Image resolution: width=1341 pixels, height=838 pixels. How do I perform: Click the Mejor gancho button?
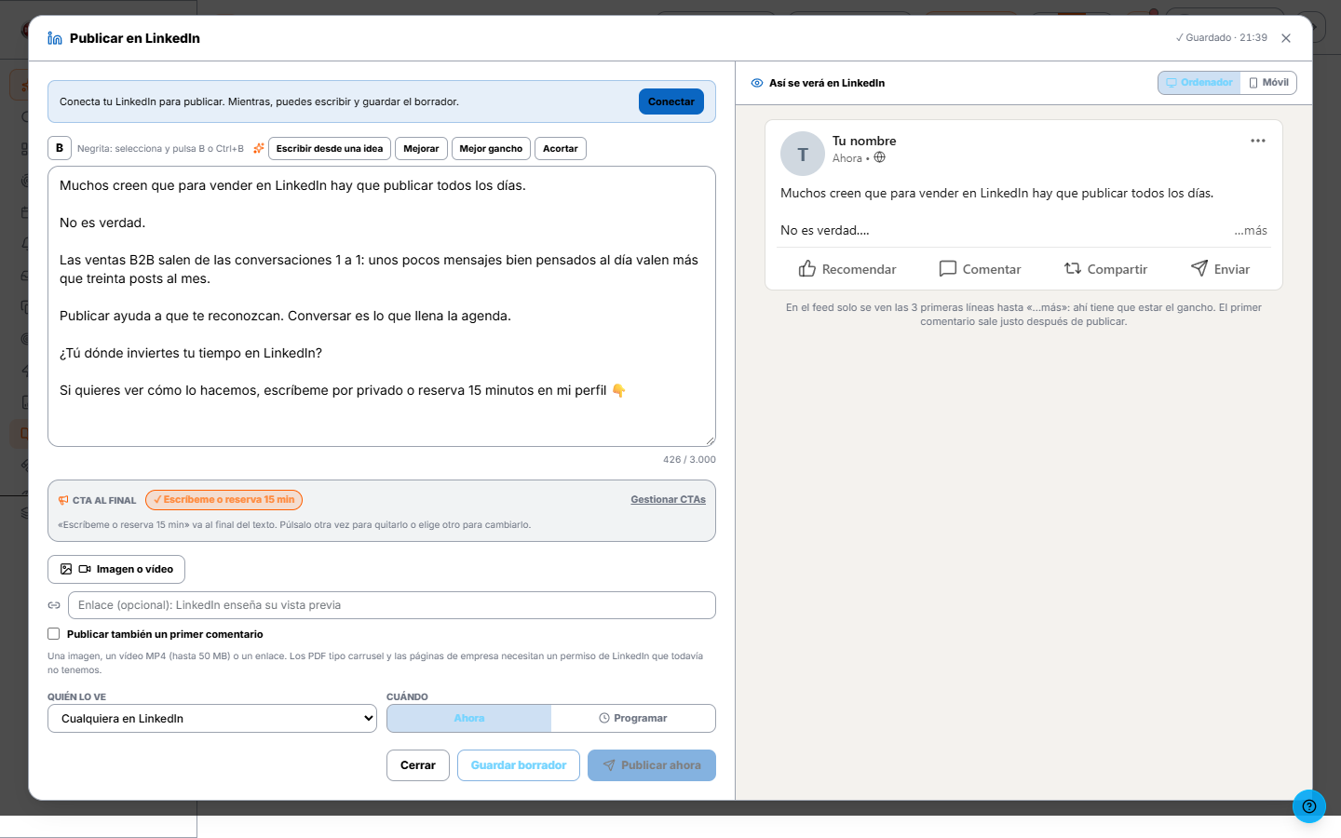(491, 149)
